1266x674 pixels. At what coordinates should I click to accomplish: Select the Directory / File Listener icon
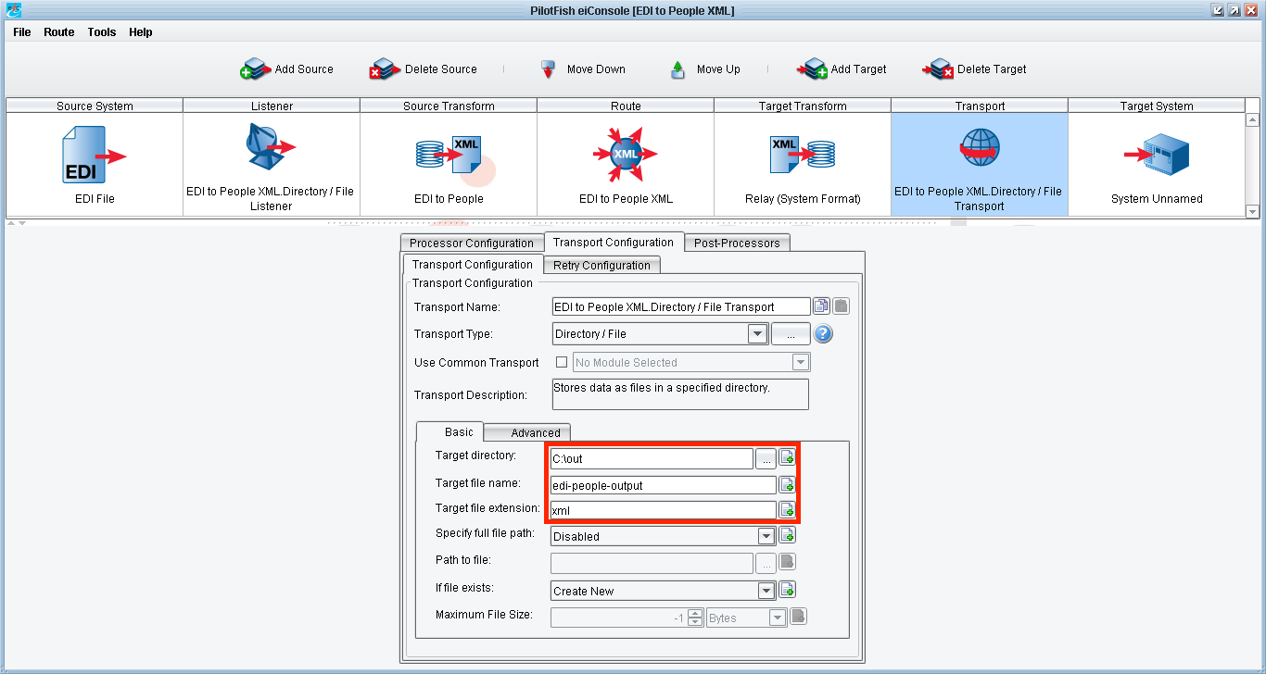pyautogui.click(x=272, y=146)
